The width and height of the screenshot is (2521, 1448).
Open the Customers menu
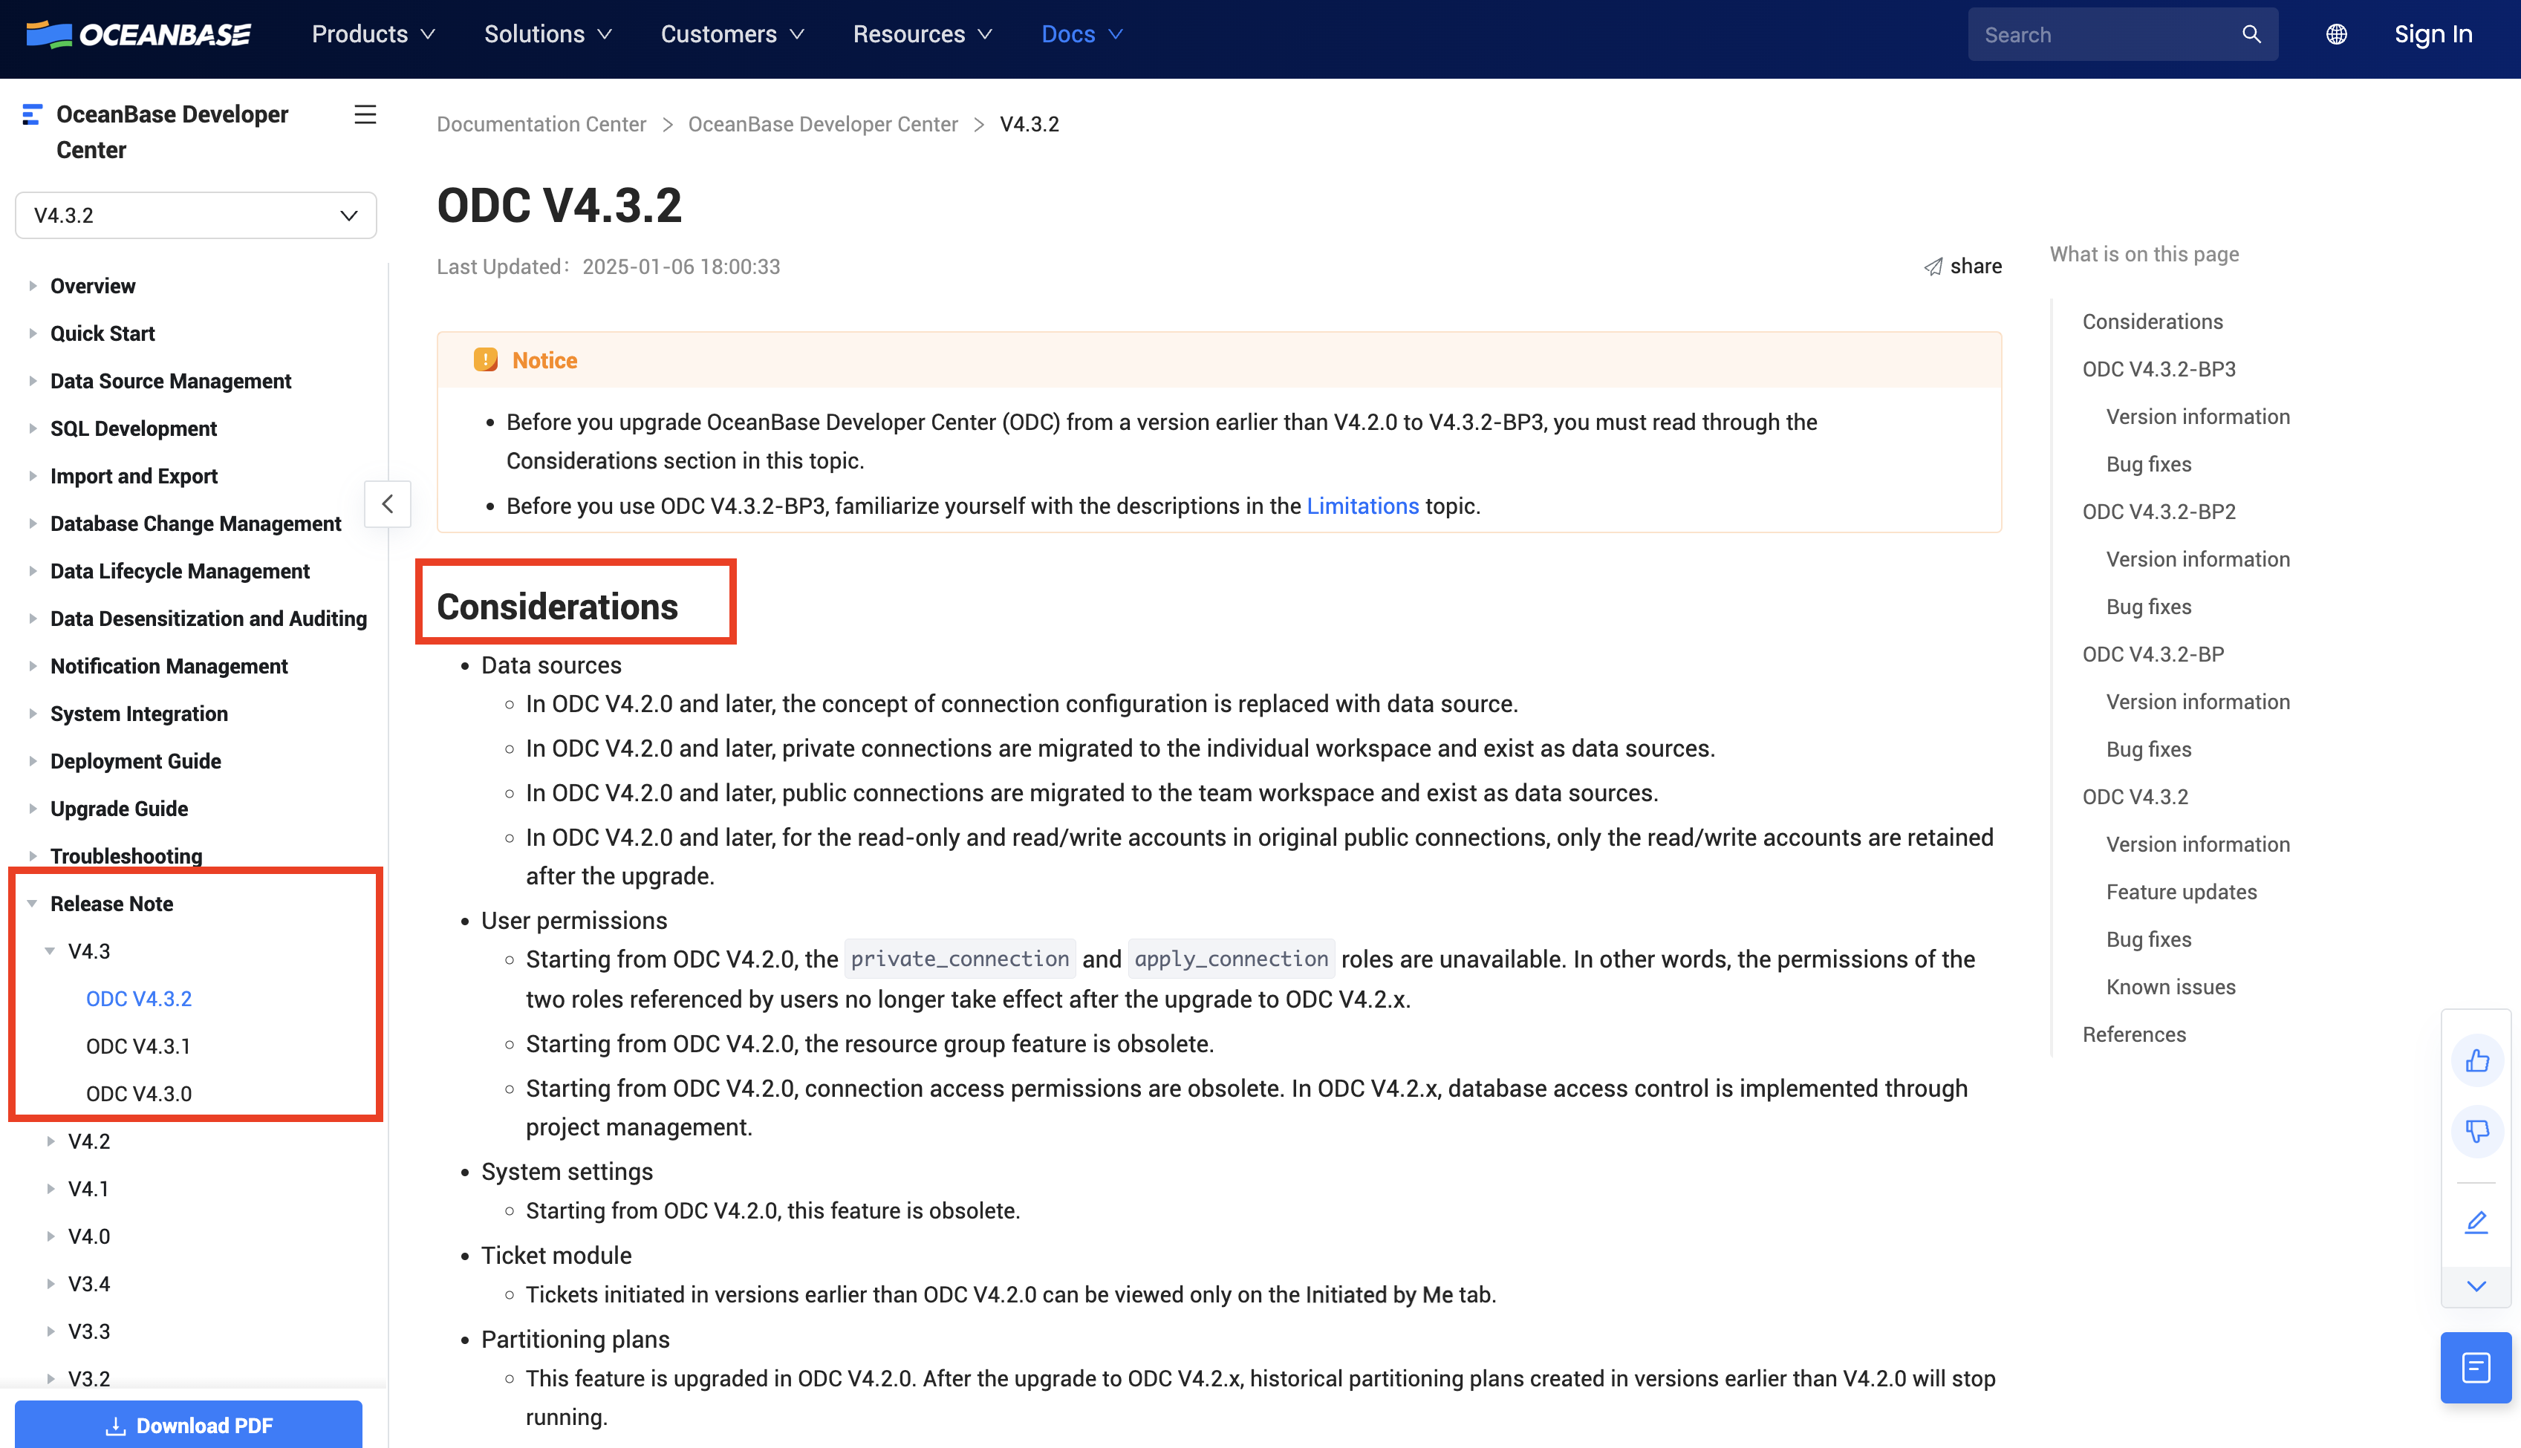point(733,35)
